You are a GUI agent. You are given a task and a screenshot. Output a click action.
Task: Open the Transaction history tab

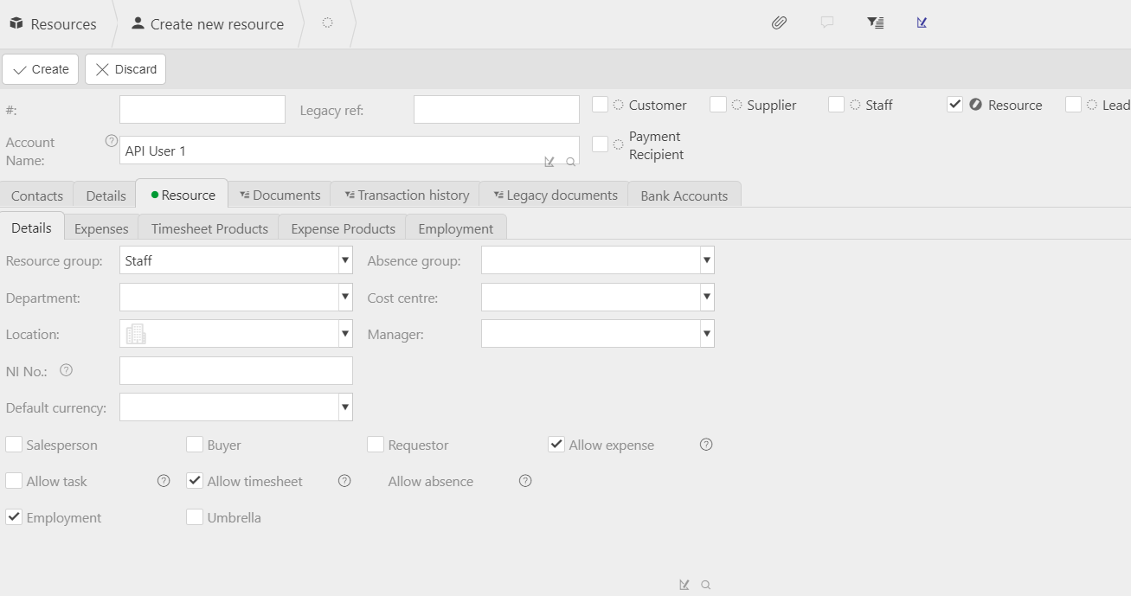(x=407, y=195)
